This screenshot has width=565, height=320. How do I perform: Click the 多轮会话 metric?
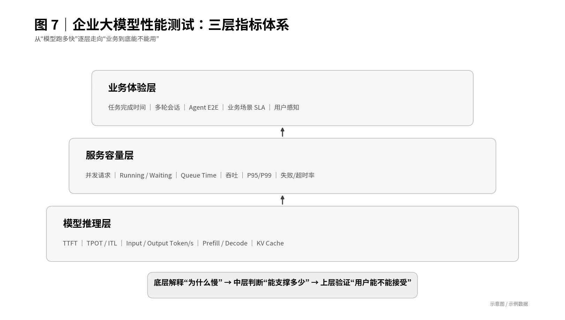pos(167,107)
